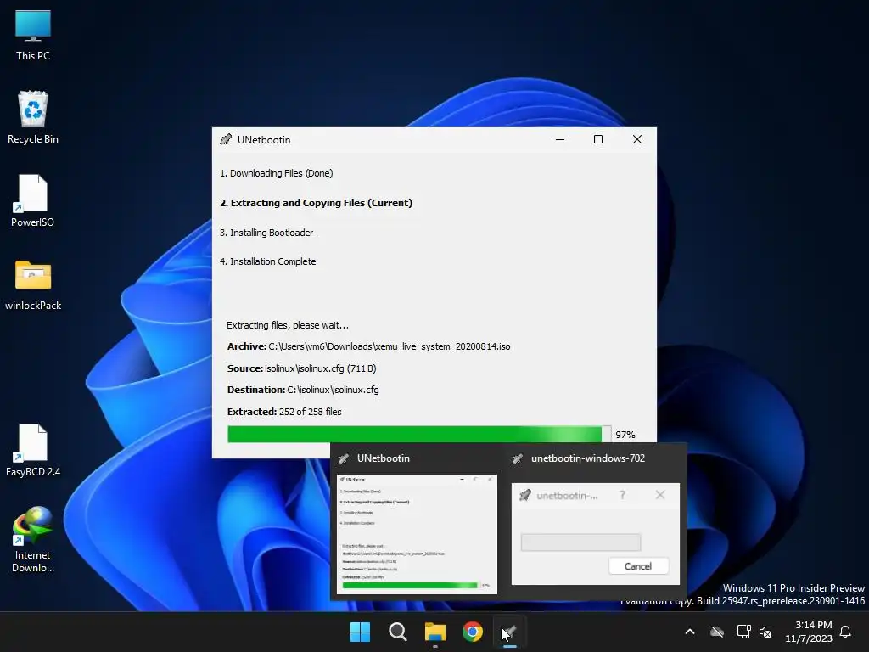Click the Source isolinux.cfg text line
This screenshot has height=652, width=869.
[x=301, y=368]
